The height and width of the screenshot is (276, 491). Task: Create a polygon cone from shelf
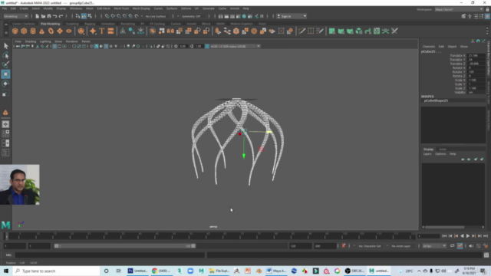[x=41, y=31]
